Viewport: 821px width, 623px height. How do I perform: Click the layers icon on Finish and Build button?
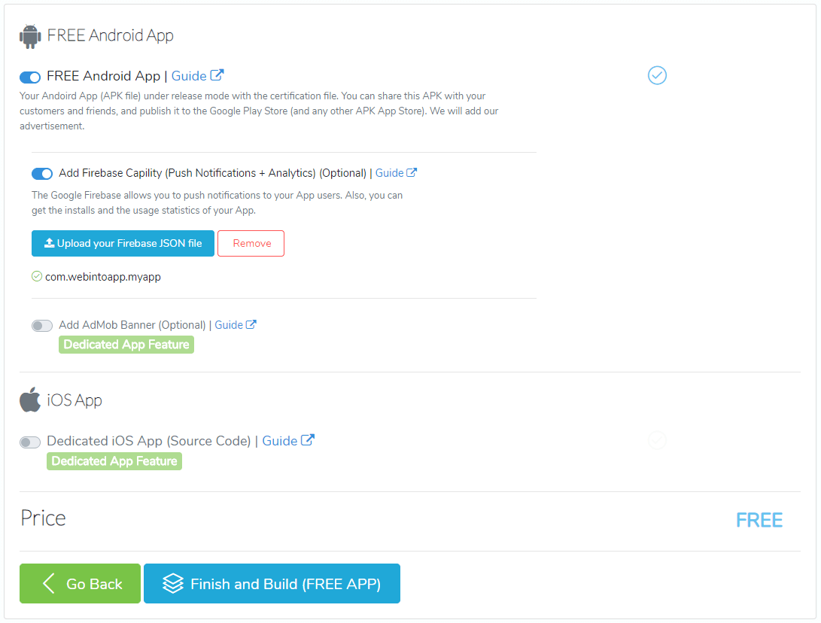(173, 583)
